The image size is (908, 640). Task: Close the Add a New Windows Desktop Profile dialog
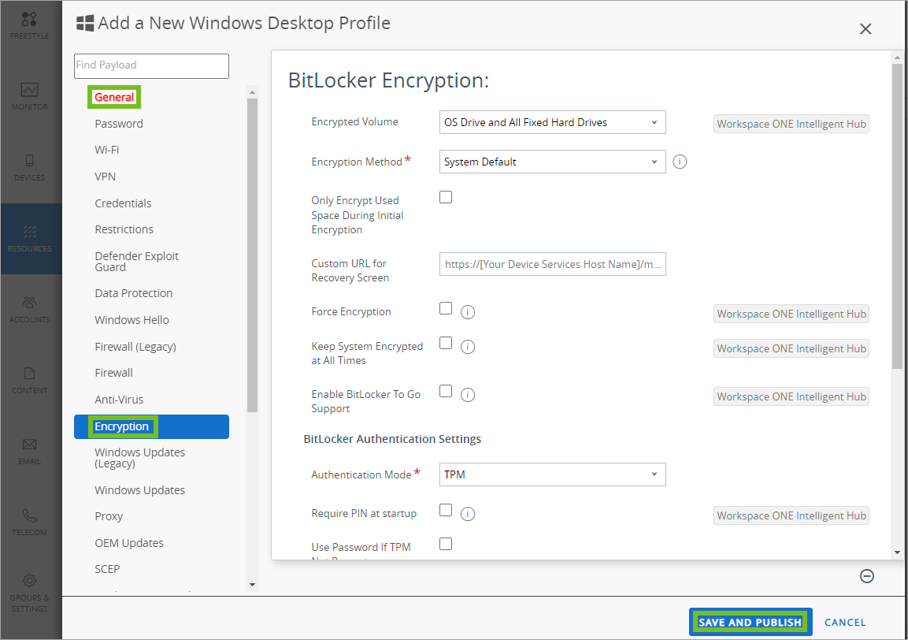[865, 29]
